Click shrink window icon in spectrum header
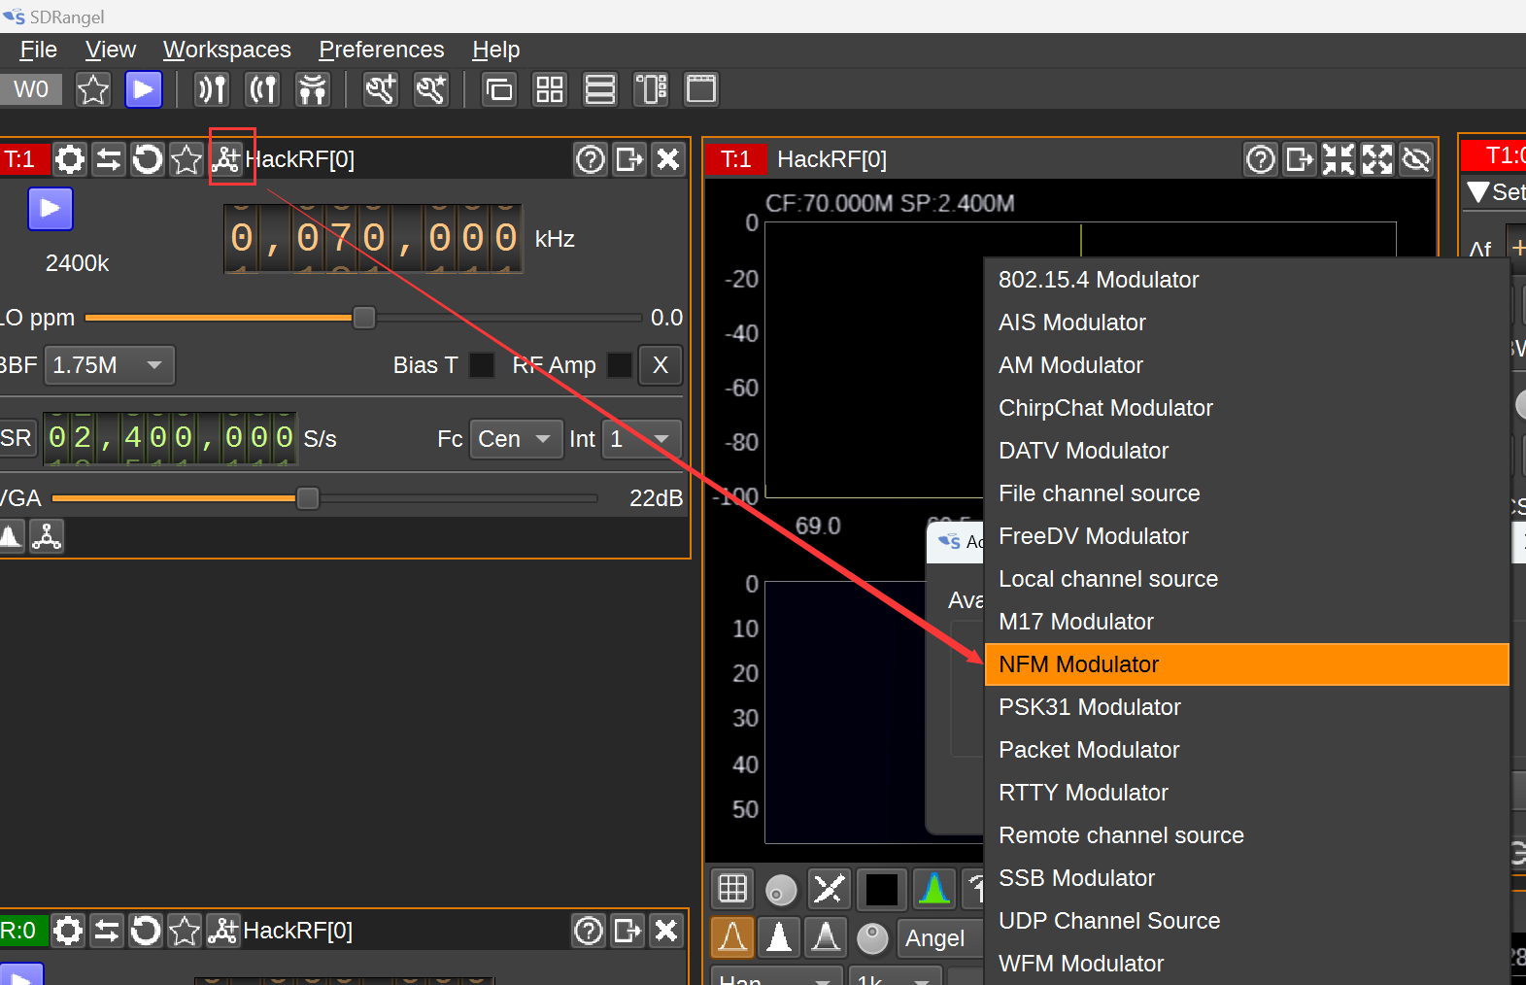 [1339, 159]
